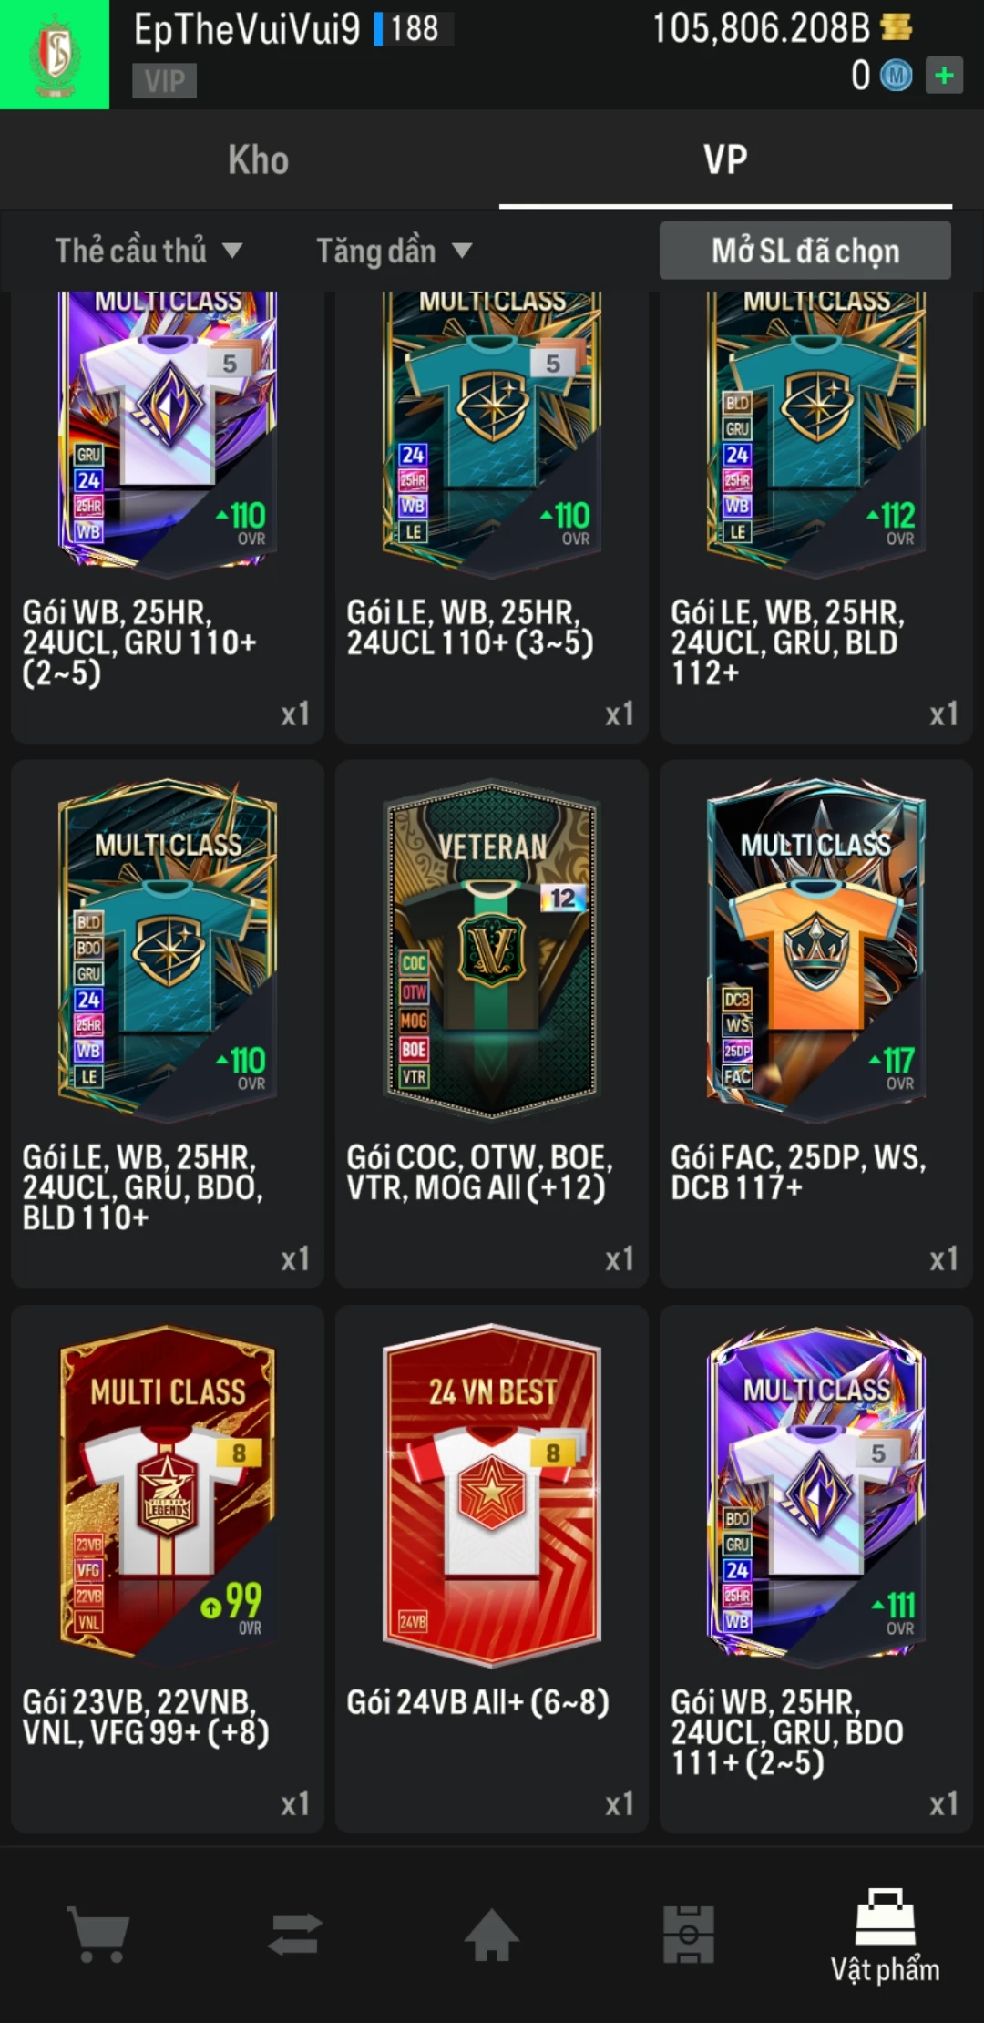Select the Veteran COC, OTW, BOE pack

coord(492,1023)
